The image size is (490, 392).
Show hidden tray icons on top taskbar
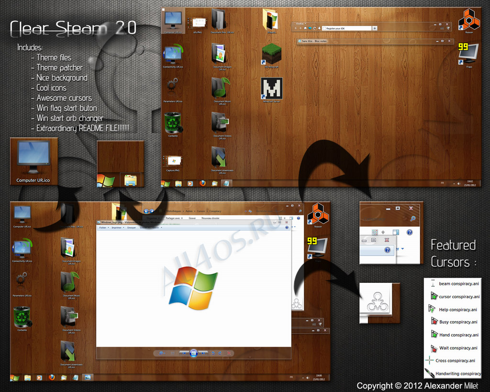[454, 184]
